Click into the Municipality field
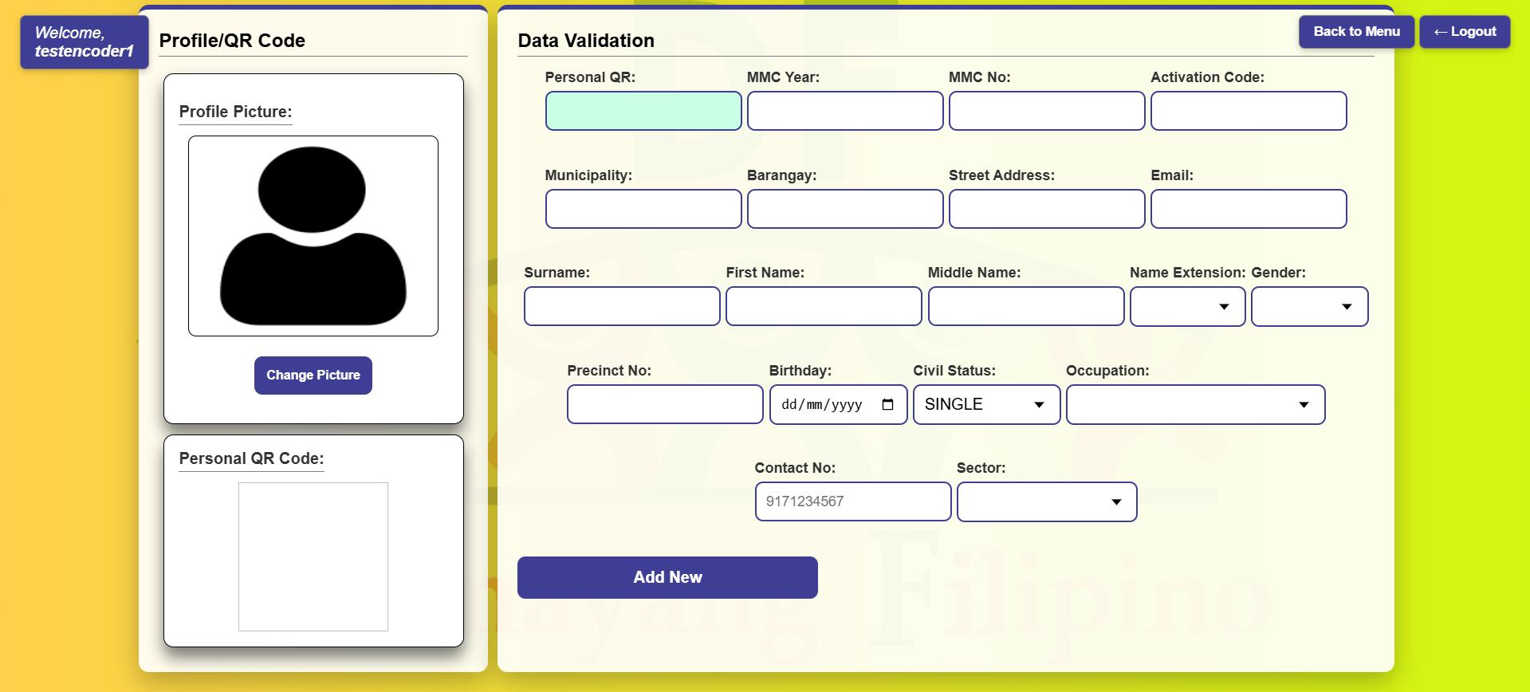This screenshot has height=692, width=1530. pyautogui.click(x=643, y=209)
